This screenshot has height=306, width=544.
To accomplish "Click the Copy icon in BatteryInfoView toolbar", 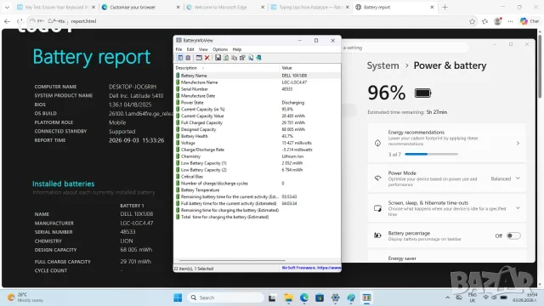I will coord(235,58).
